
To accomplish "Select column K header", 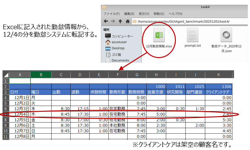I will click(x=219, y=75).
